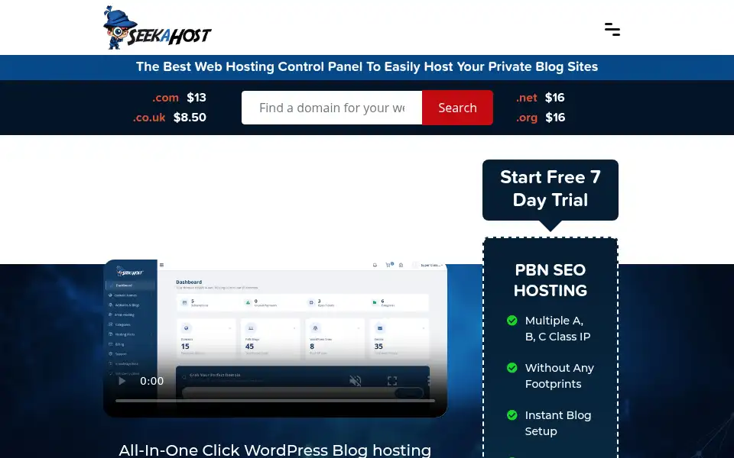Play the dashboard demo video
Screen dimensions: 734x458
(x=122, y=381)
